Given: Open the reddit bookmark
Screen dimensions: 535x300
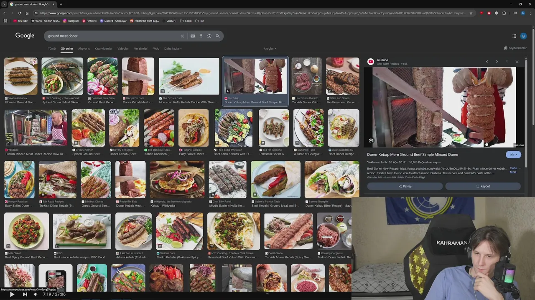Looking at the screenshot, I should coord(145,21).
